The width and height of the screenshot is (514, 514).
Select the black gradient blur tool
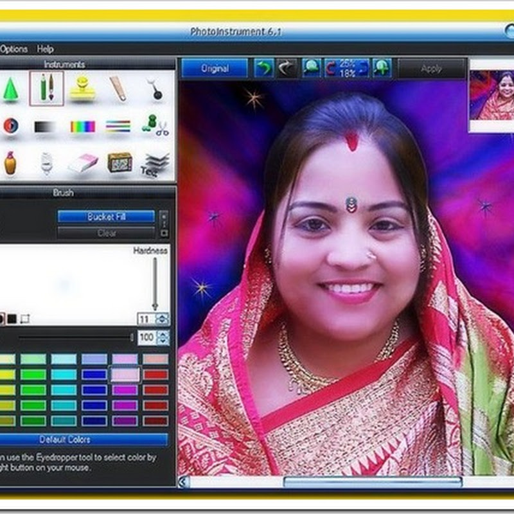46,127
